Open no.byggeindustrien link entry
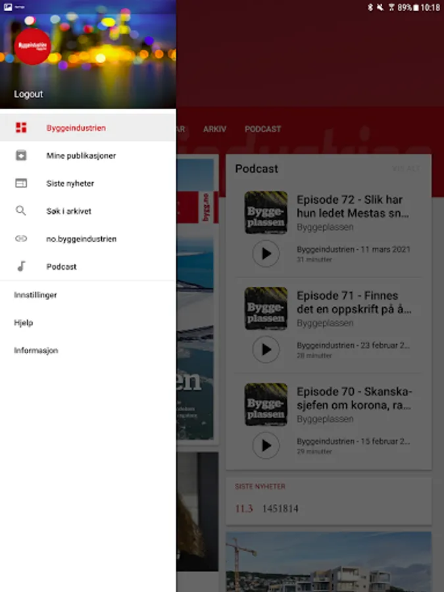444x592 pixels. [88, 239]
